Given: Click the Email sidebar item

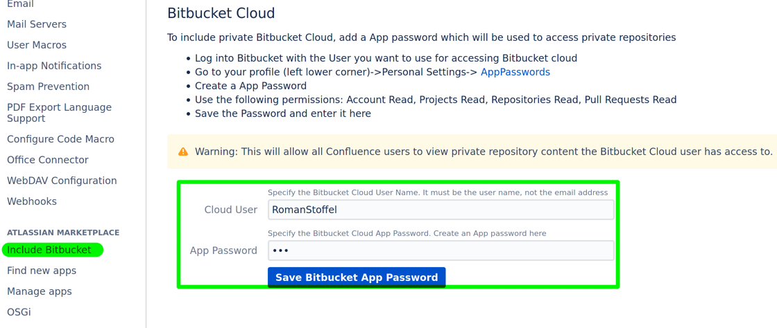Looking at the screenshot, I should (20, 4).
